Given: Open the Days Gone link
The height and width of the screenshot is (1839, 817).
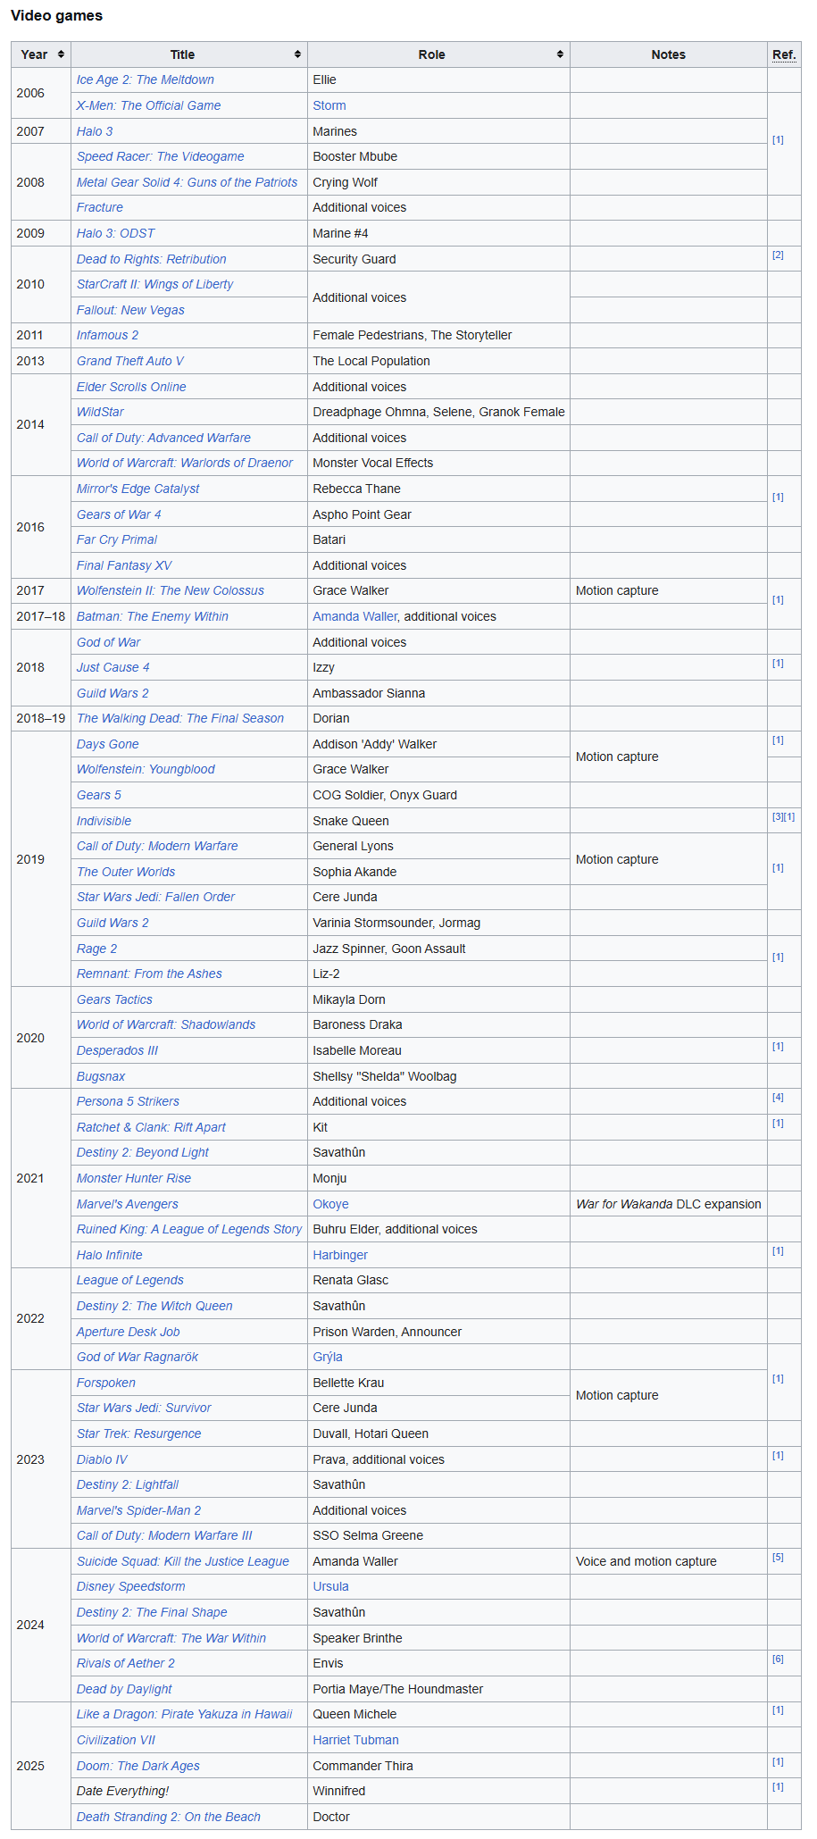Looking at the screenshot, I should 107,744.
